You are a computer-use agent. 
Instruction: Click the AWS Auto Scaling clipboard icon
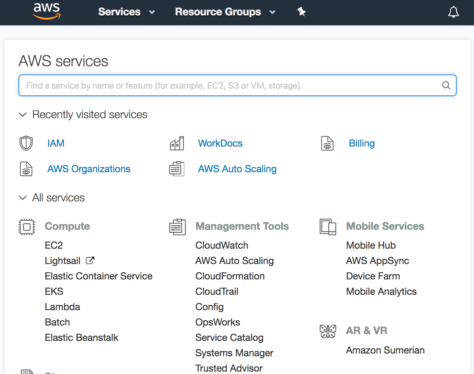tap(177, 169)
